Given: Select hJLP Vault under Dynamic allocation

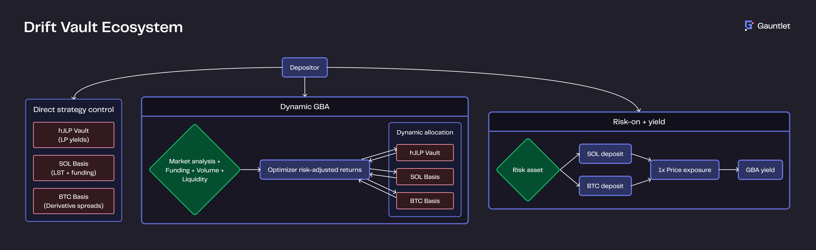Looking at the screenshot, I should (x=425, y=153).
